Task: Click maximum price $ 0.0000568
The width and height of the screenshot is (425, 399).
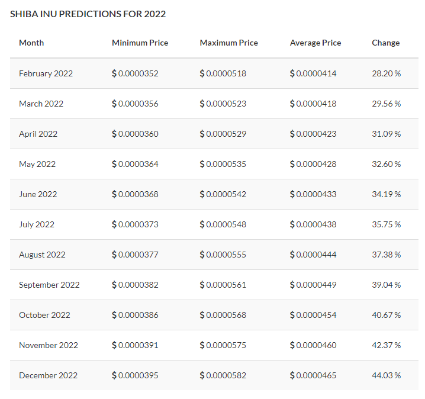Action: click(223, 315)
